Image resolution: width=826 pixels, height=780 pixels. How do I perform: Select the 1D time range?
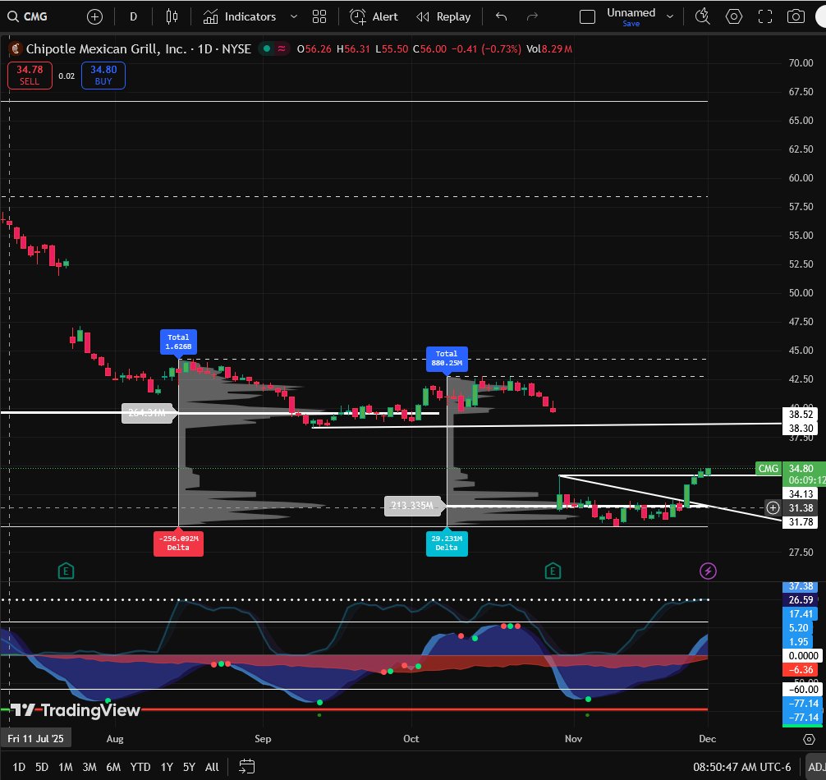[x=19, y=767]
